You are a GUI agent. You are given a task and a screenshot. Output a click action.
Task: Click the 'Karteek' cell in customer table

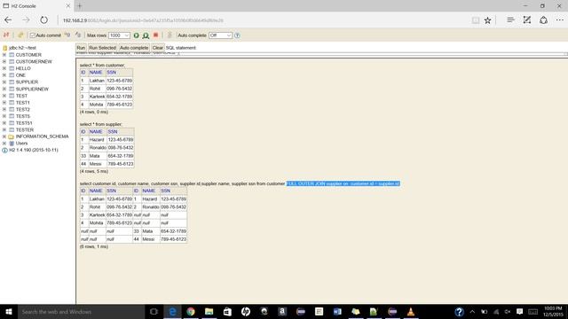(97, 97)
